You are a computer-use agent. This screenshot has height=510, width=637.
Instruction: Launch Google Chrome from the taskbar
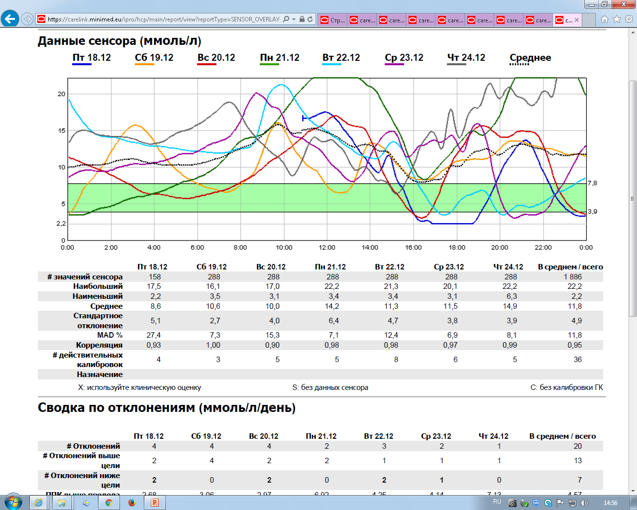click(x=108, y=503)
